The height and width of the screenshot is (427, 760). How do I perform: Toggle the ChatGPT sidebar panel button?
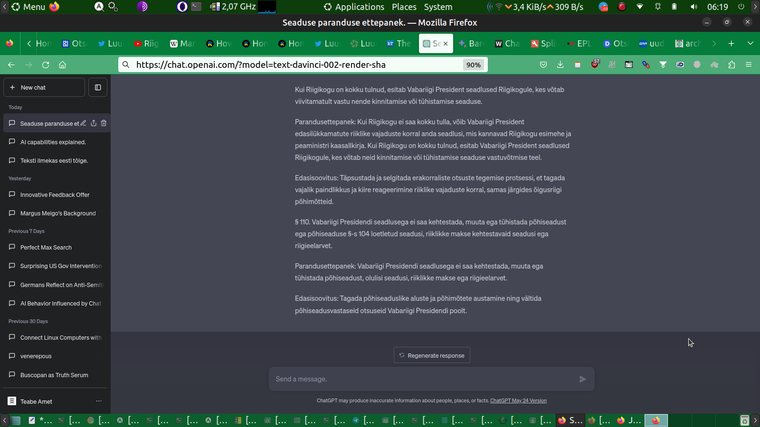(98, 87)
